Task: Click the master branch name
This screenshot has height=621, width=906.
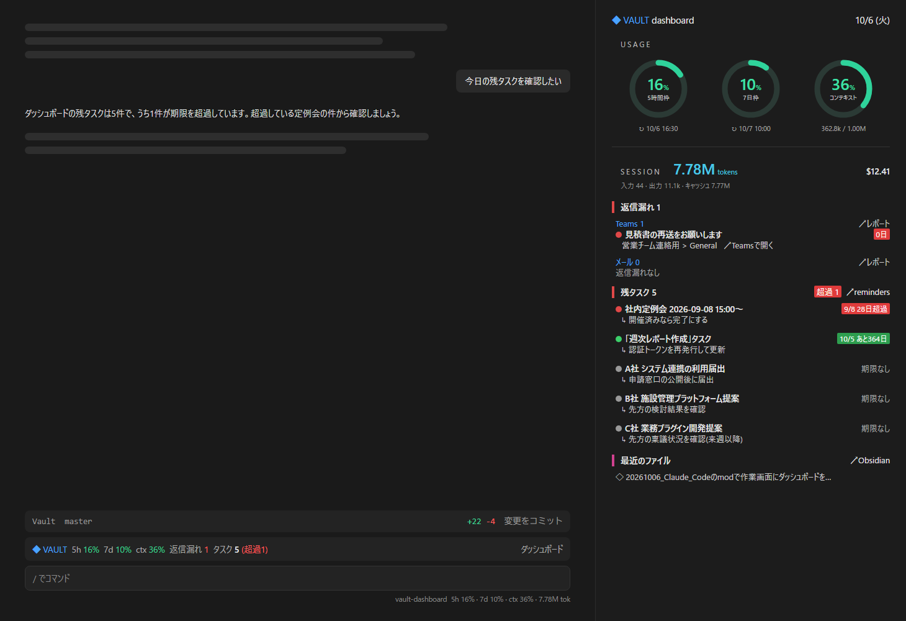Action: tap(78, 522)
